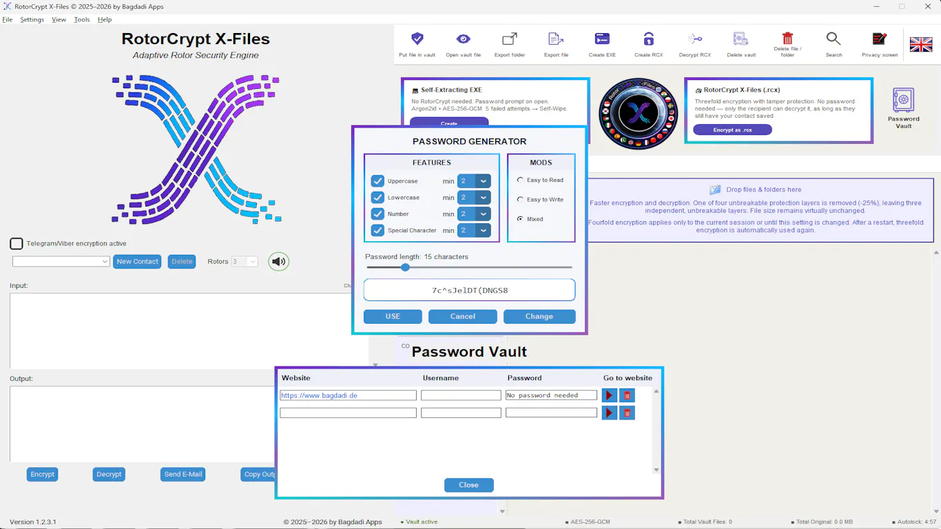Click the Send E-Mail button
The image size is (941, 529).
coord(183,475)
